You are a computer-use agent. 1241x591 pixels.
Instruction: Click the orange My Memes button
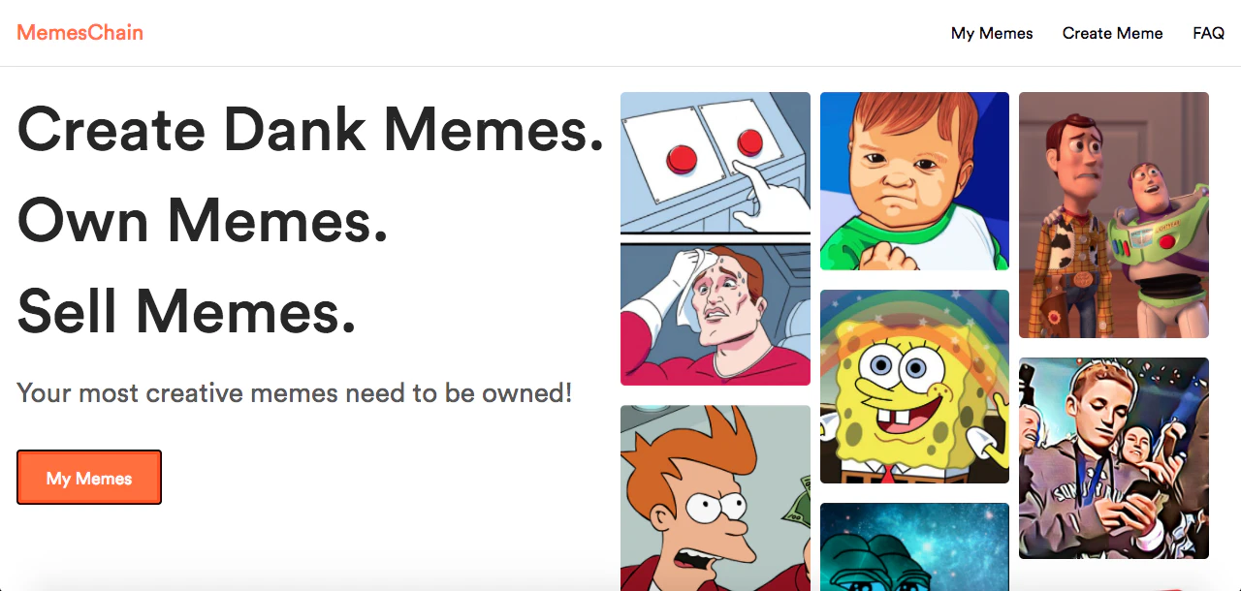pos(89,478)
